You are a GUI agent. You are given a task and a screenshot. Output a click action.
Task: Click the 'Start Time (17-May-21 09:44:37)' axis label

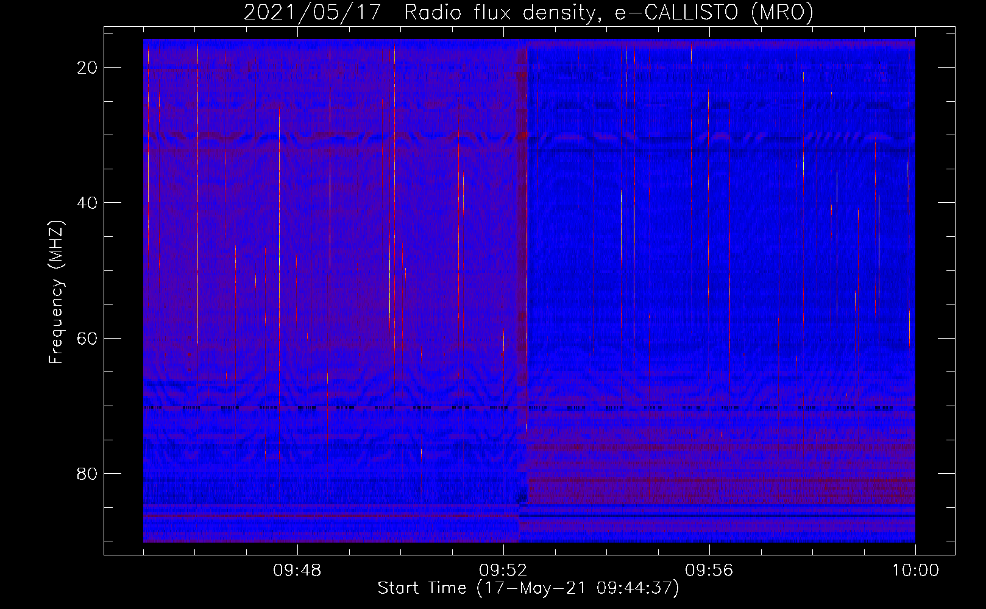tap(528, 588)
